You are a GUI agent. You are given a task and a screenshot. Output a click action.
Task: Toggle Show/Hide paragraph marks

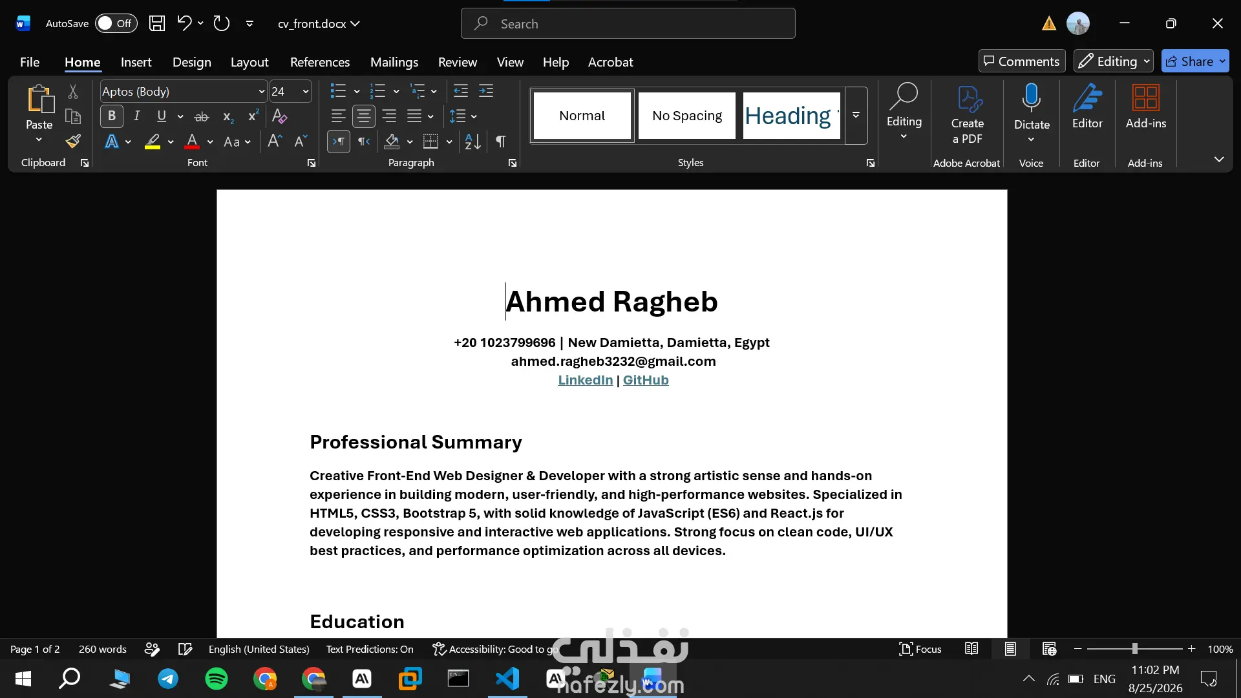point(500,142)
